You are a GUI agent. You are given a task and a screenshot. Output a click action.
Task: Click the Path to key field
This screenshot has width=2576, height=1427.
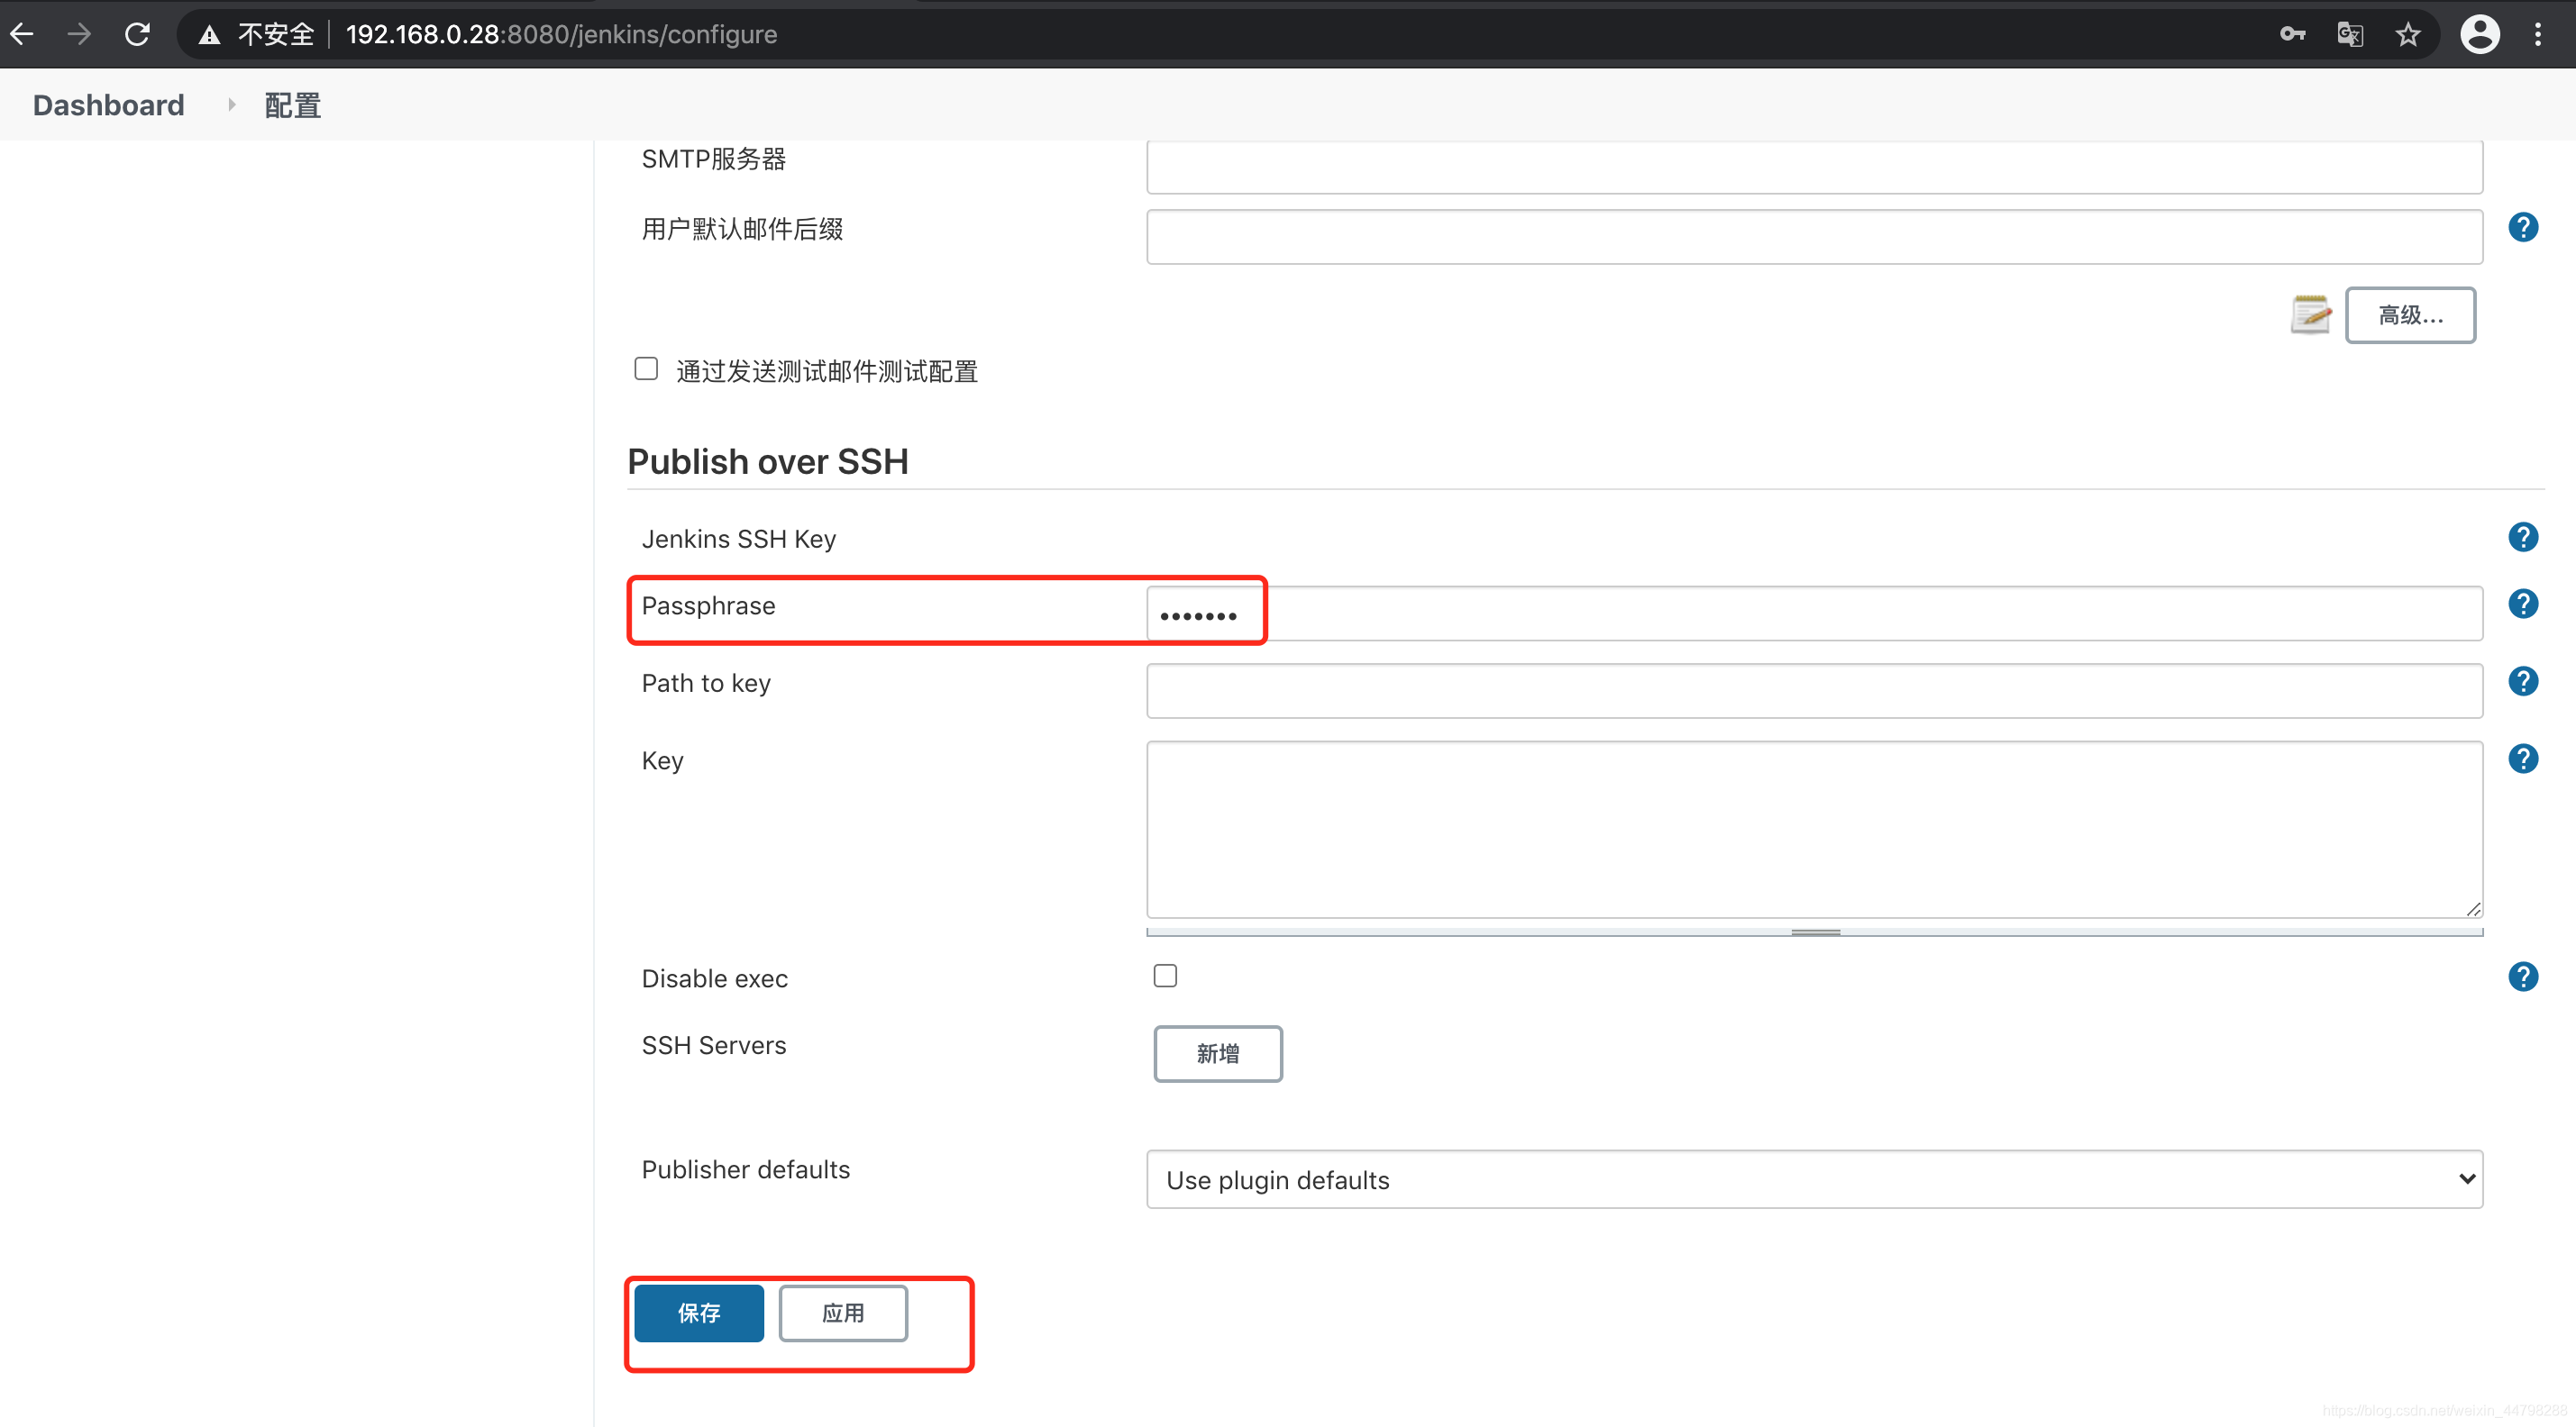point(1814,690)
